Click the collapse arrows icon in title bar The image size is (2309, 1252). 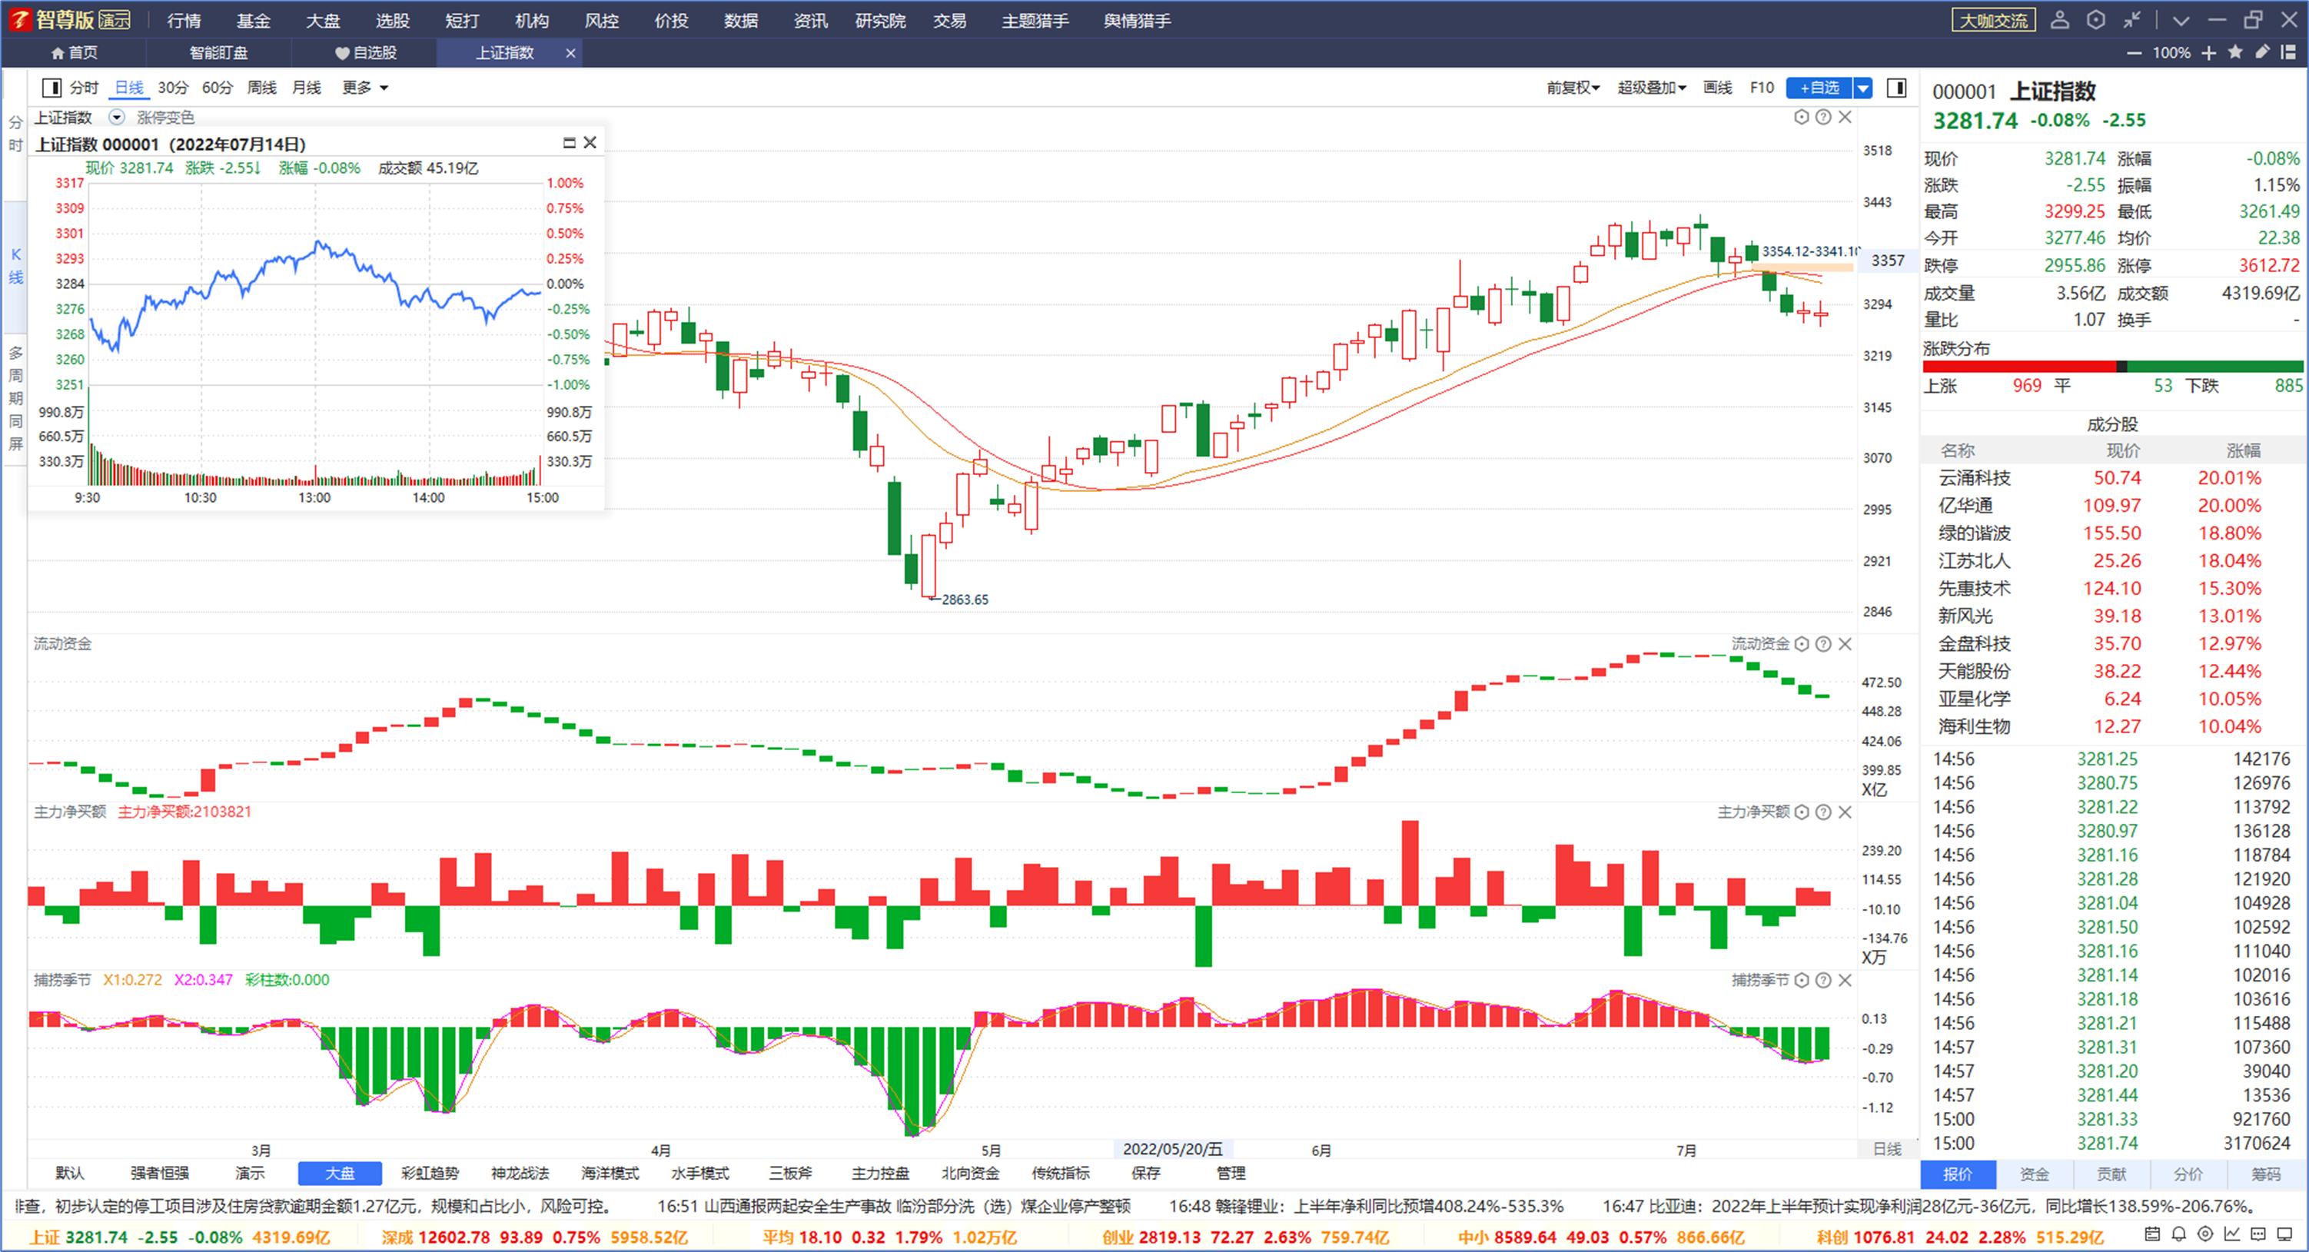point(2131,20)
